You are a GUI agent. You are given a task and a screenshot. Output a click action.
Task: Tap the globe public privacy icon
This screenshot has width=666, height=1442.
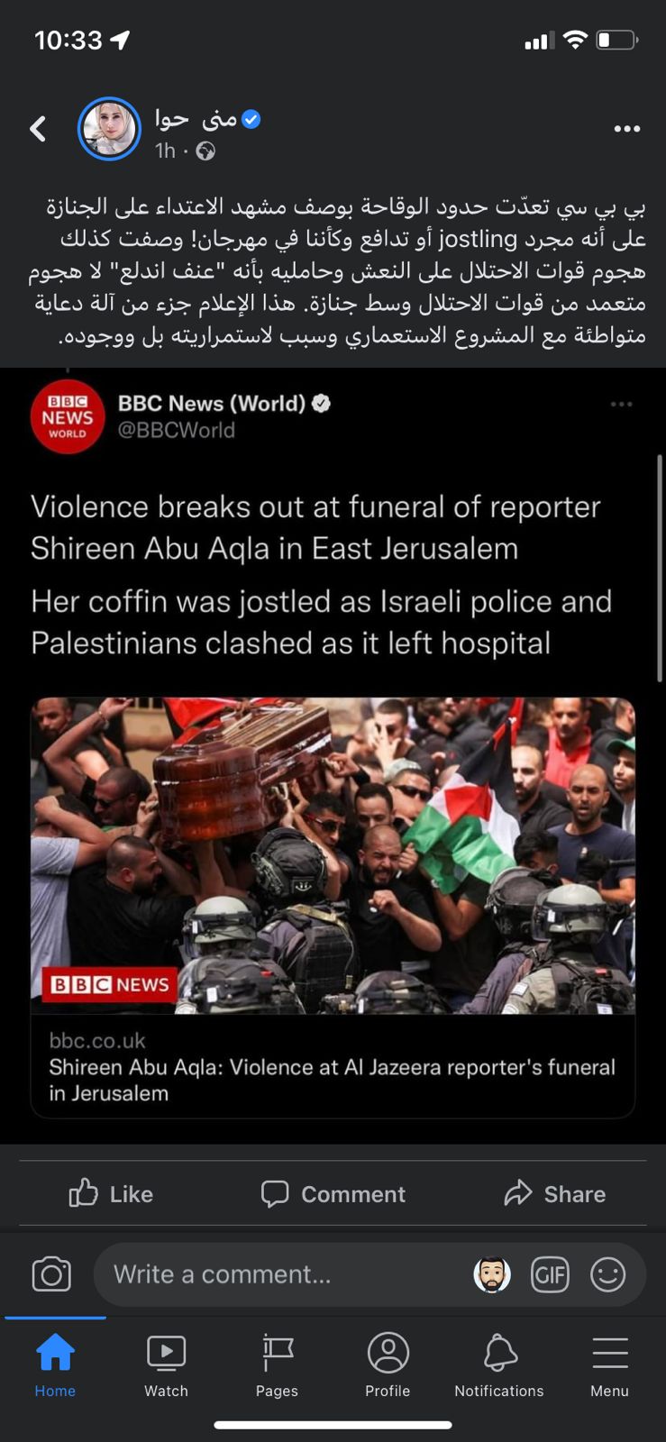pyautogui.click(x=205, y=151)
